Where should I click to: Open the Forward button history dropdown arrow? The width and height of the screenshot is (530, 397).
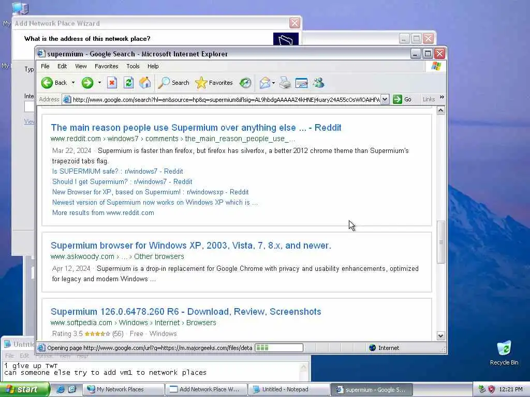point(99,83)
